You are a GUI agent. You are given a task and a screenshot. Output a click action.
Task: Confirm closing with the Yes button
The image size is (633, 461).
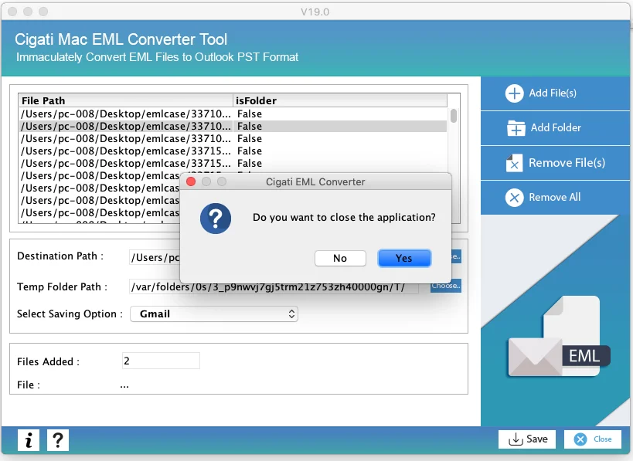tap(404, 258)
